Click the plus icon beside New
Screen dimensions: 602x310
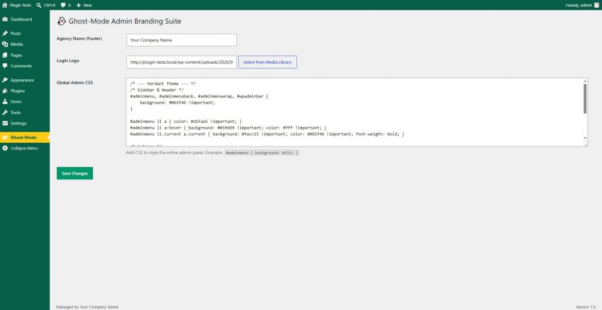click(x=79, y=5)
